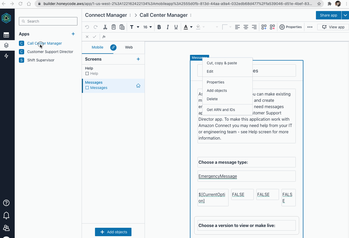Align text left
349x238 pixels.
coord(237,27)
